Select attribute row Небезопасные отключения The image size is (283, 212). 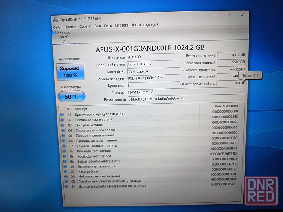(x=152, y=175)
